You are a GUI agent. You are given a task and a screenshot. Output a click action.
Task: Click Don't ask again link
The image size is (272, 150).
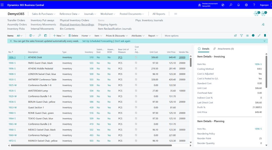point(122,41)
